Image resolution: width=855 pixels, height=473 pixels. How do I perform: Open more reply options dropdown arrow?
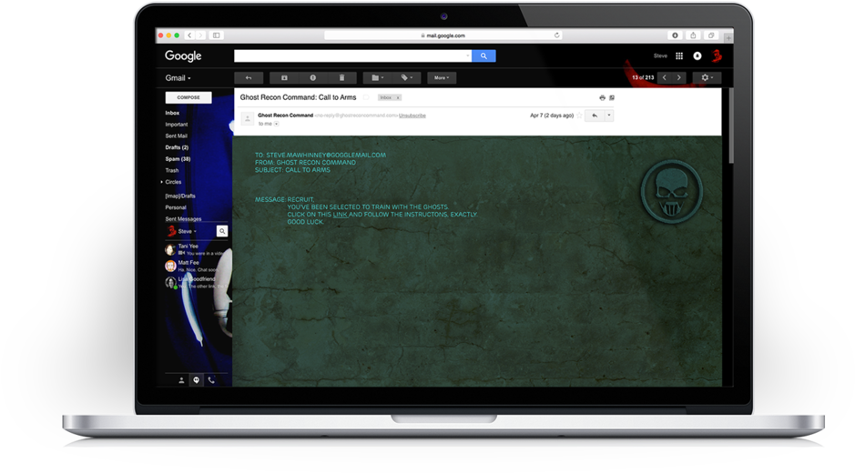click(x=609, y=116)
